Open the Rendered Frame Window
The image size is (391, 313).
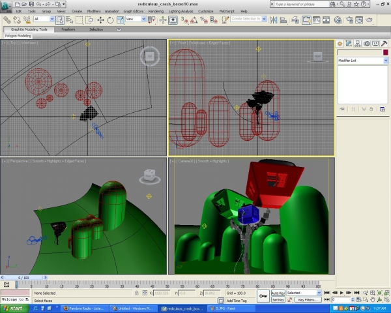[x=359, y=20]
